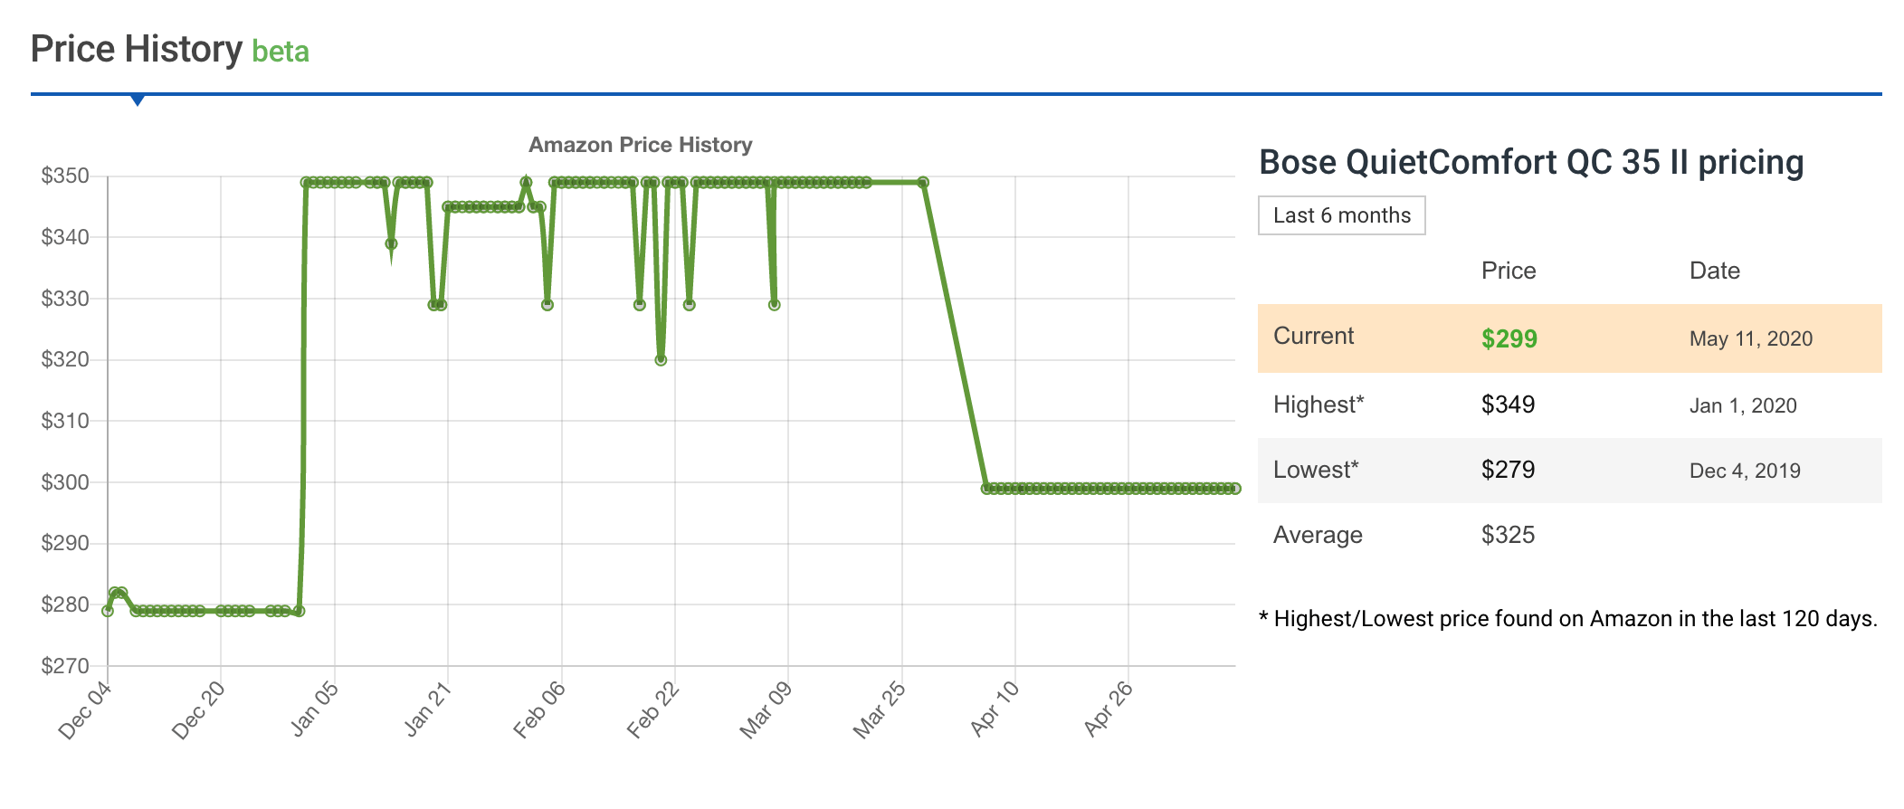Viewport: 1904px width, 809px height.
Task: Select the first data point at Dec 04
Action: pos(108,611)
